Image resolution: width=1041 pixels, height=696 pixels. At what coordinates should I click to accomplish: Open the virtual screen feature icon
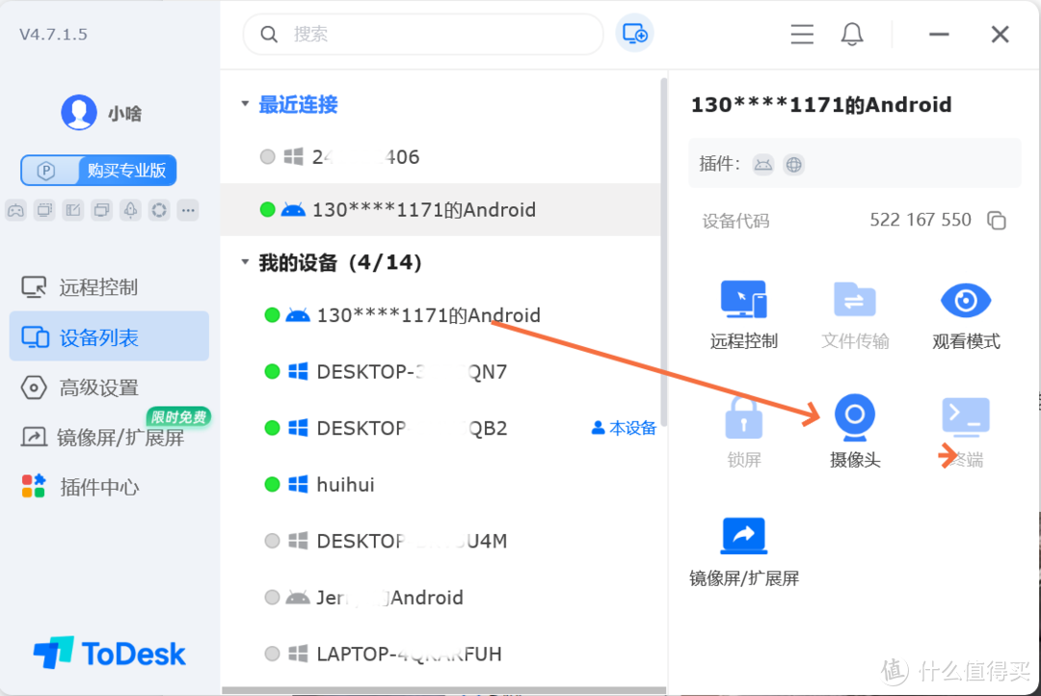click(44, 210)
